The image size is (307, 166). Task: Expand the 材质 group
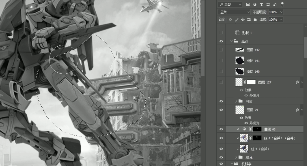[236, 101]
